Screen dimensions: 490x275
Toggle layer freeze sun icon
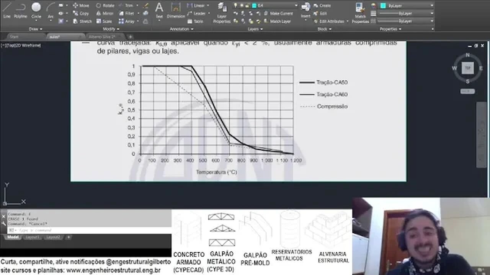(x=242, y=5)
